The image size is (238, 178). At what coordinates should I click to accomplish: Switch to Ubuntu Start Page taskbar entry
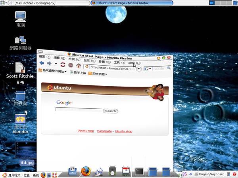click(x=132, y=3)
